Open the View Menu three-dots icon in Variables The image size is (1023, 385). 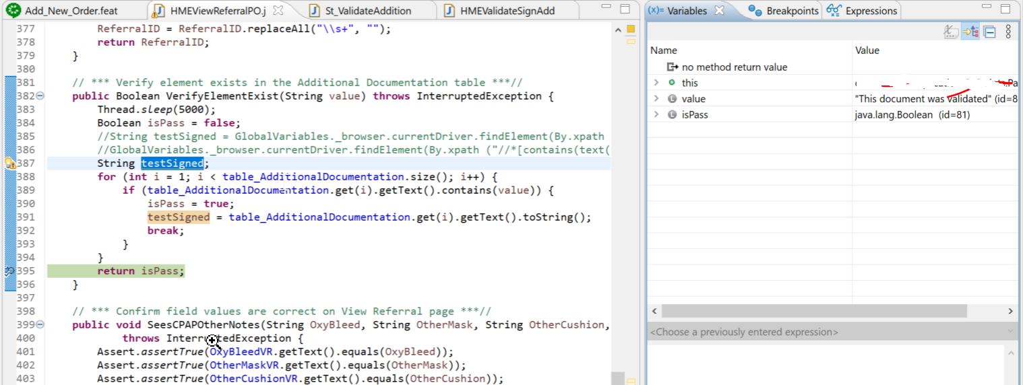1008,32
